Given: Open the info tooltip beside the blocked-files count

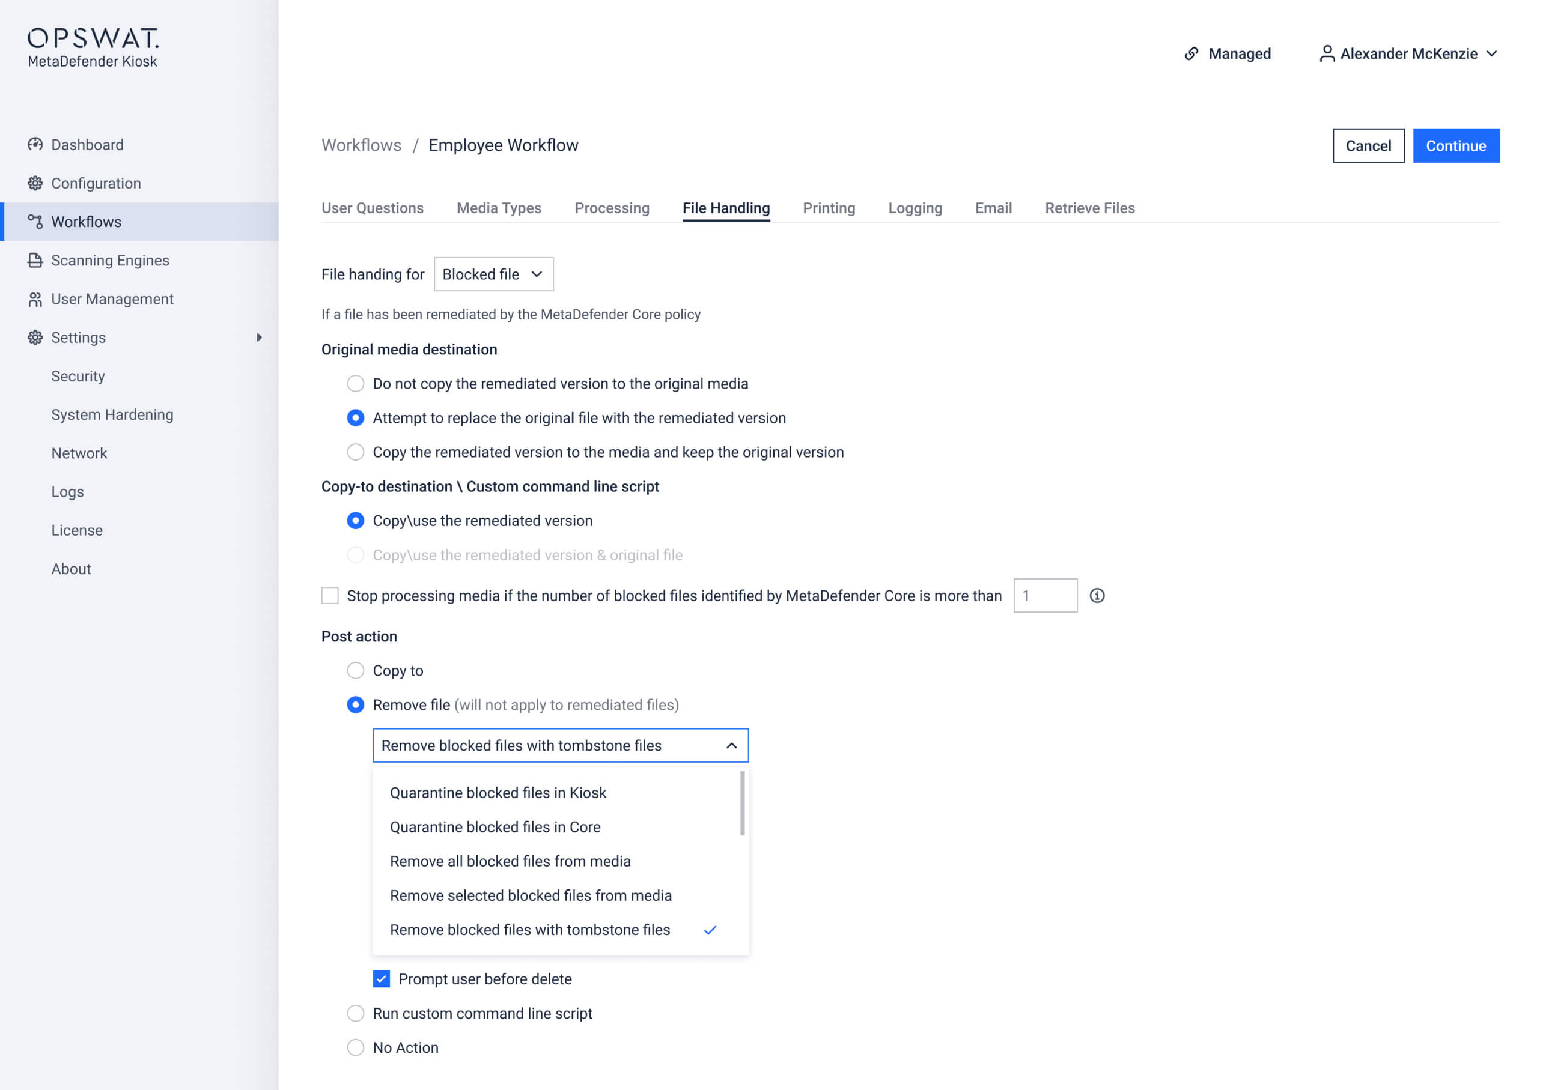Looking at the screenshot, I should [1098, 596].
